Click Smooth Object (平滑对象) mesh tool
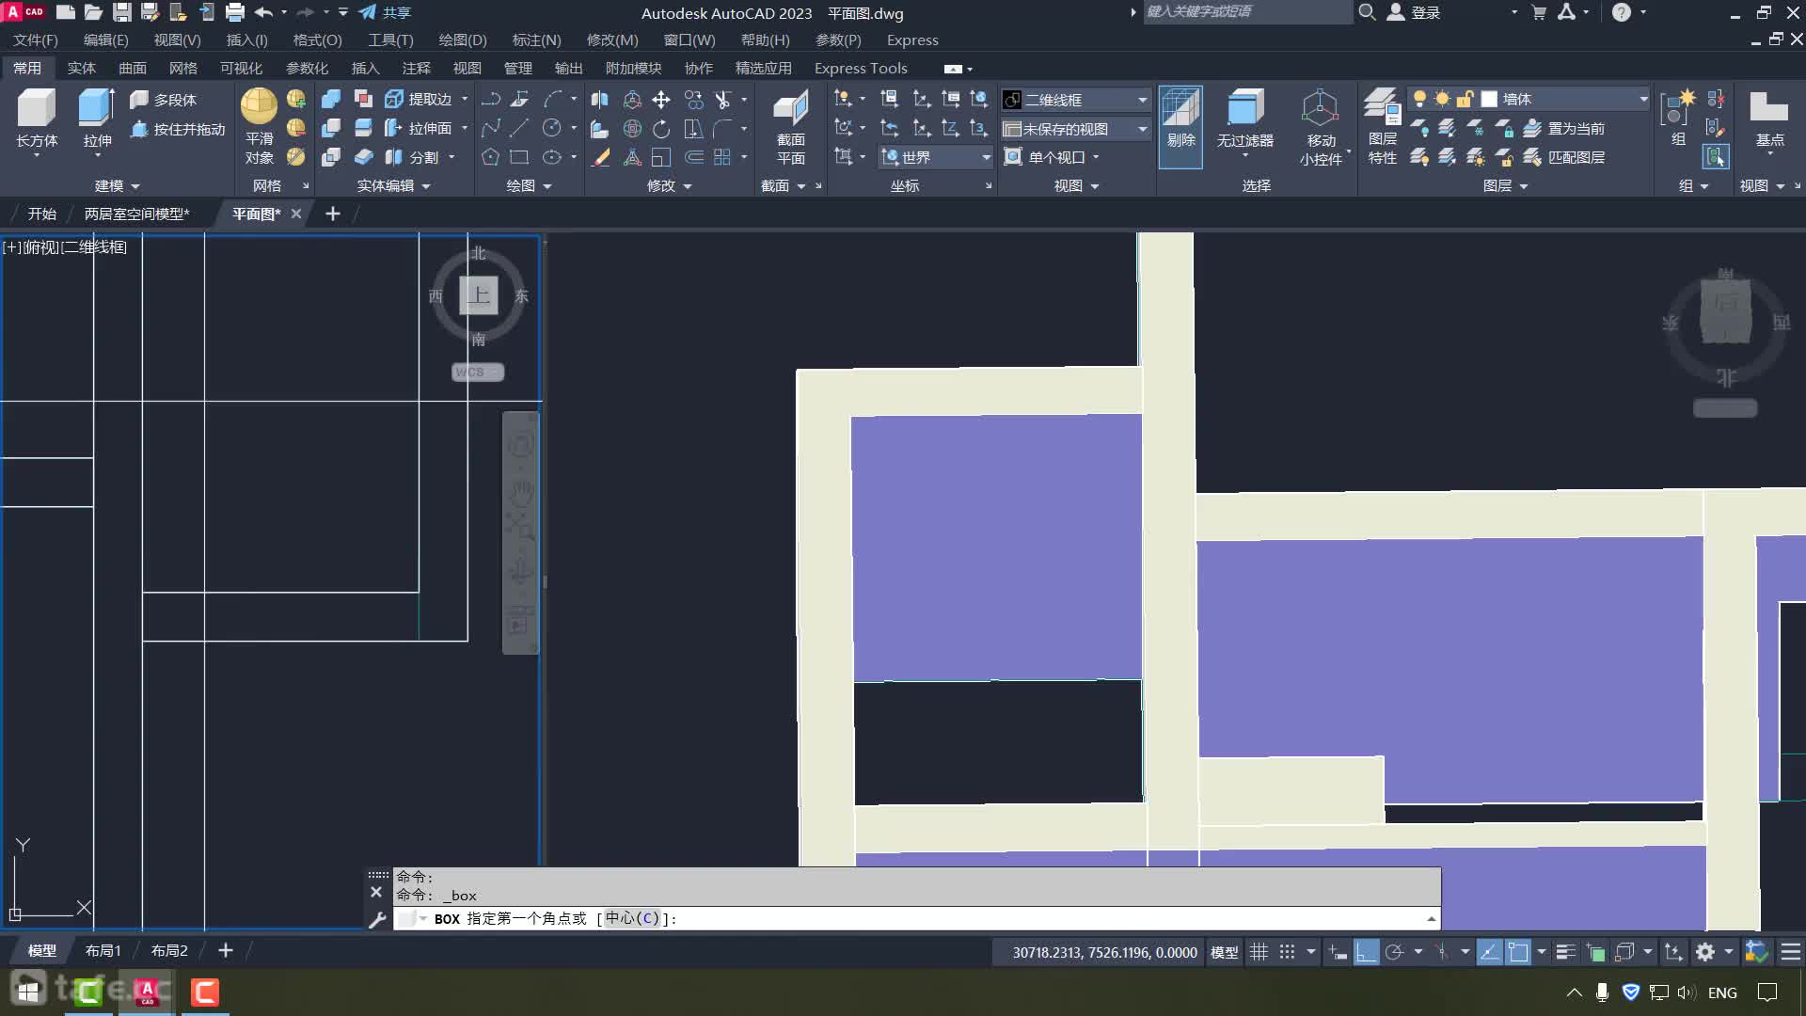Screen dimensions: 1806x1016 (259, 127)
